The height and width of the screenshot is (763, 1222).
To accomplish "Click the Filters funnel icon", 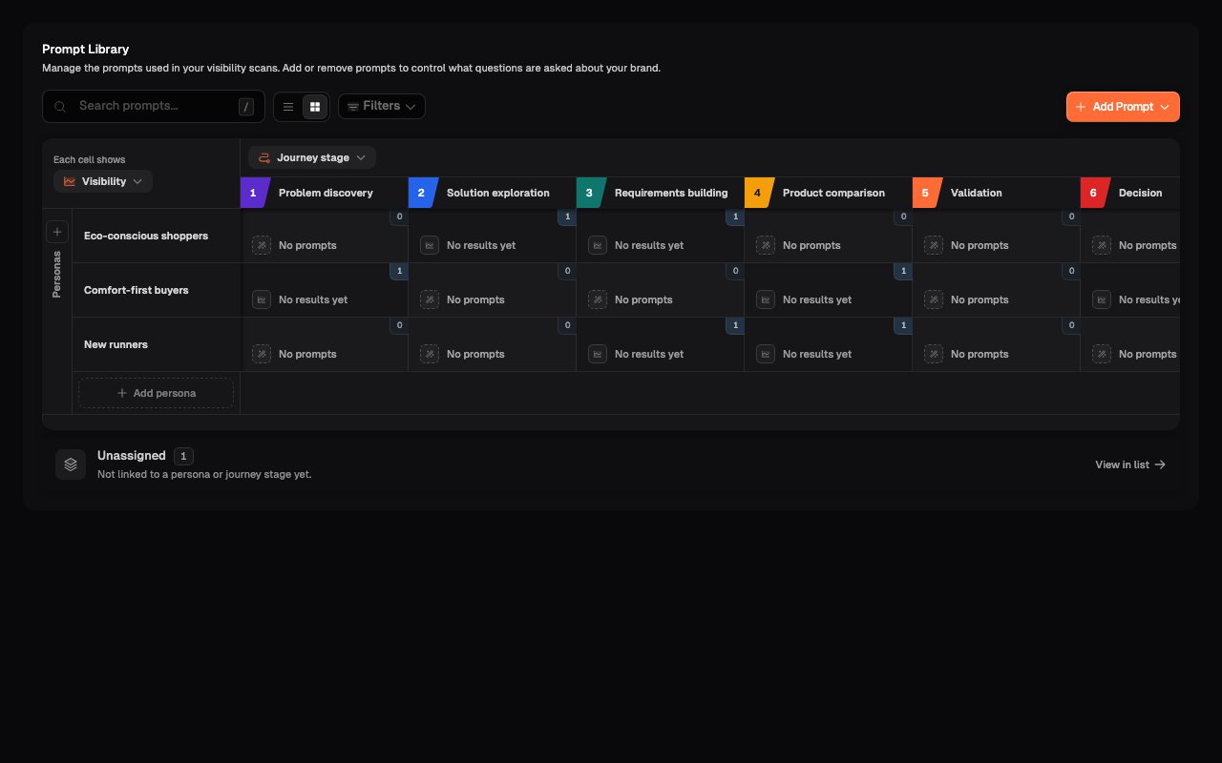I will tap(352, 107).
